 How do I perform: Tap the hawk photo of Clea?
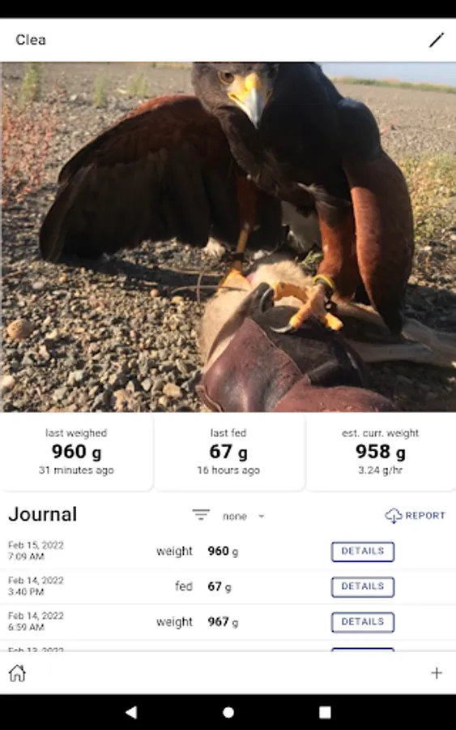pyautogui.click(x=228, y=237)
